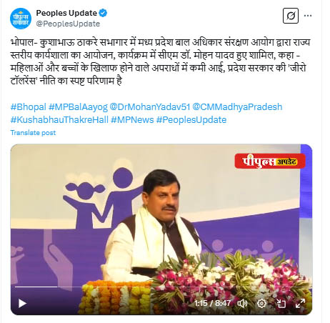Expand the video to fullscreen
The height and width of the screenshot is (323, 330).
pyautogui.click(x=300, y=304)
